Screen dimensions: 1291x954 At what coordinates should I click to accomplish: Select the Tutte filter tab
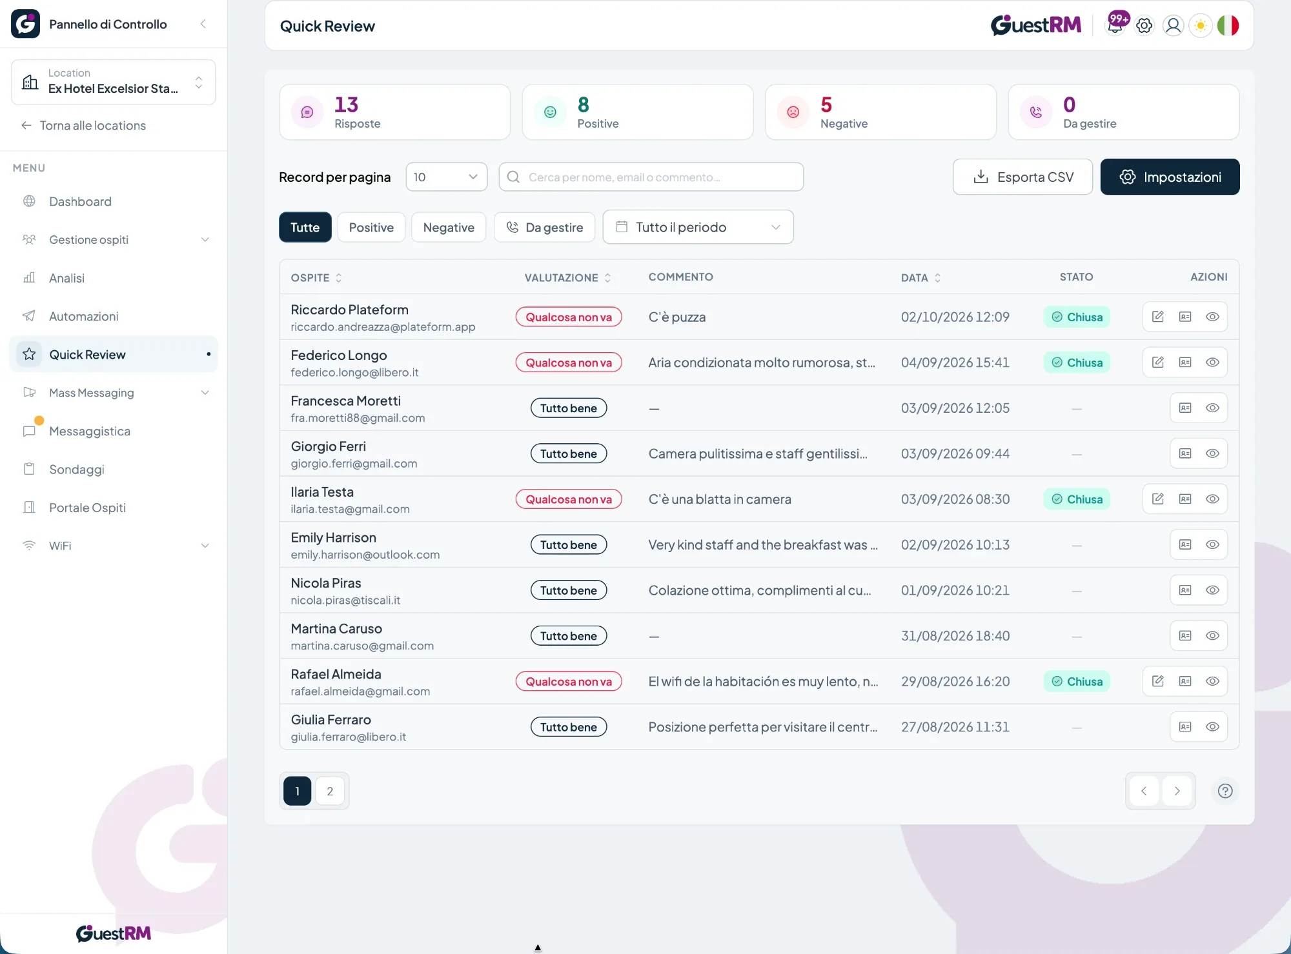(305, 227)
